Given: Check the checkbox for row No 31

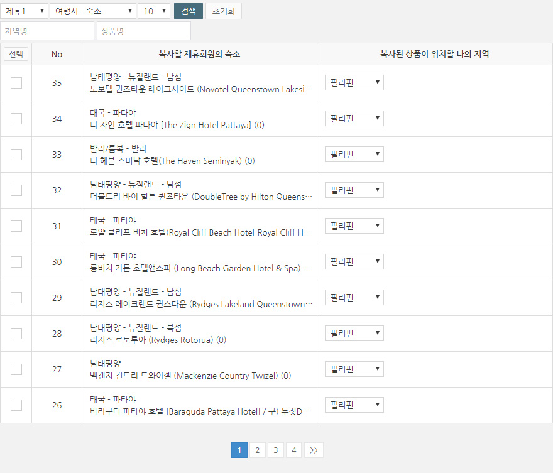Looking at the screenshot, I should [16, 226].
